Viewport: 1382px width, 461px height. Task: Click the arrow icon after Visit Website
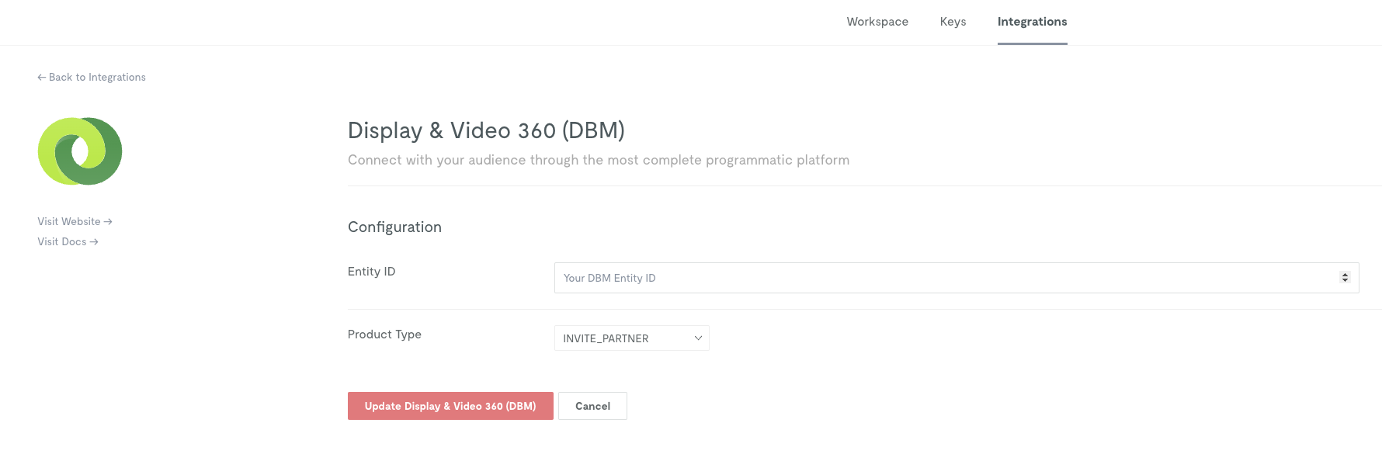[108, 222]
